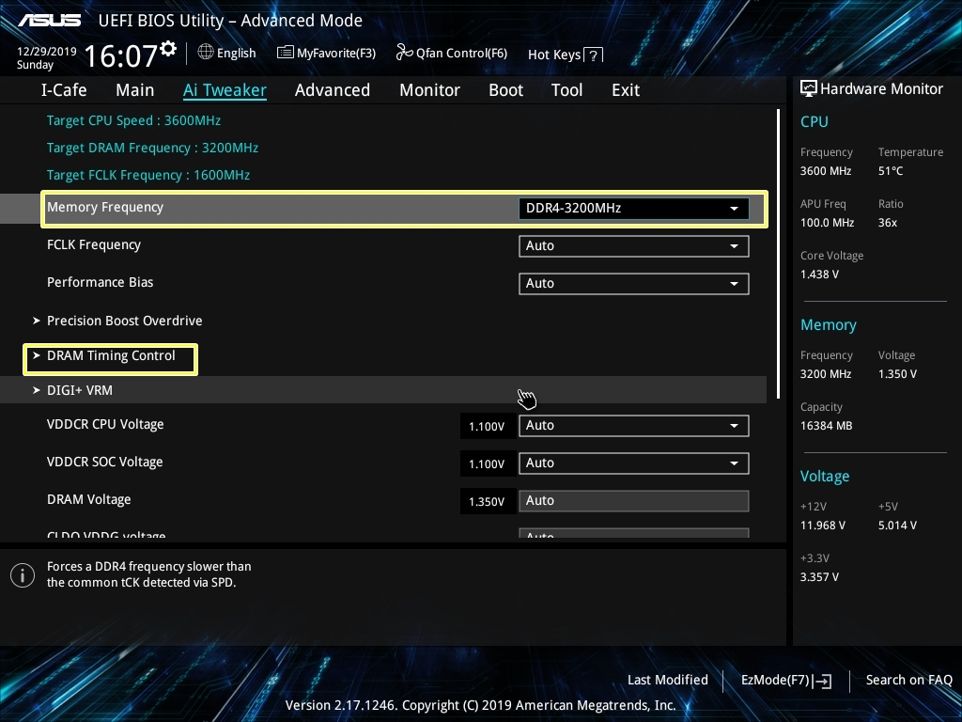
Task: Click Capacity 16384 MB value
Action: pyautogui.click(x=826, y=426)
